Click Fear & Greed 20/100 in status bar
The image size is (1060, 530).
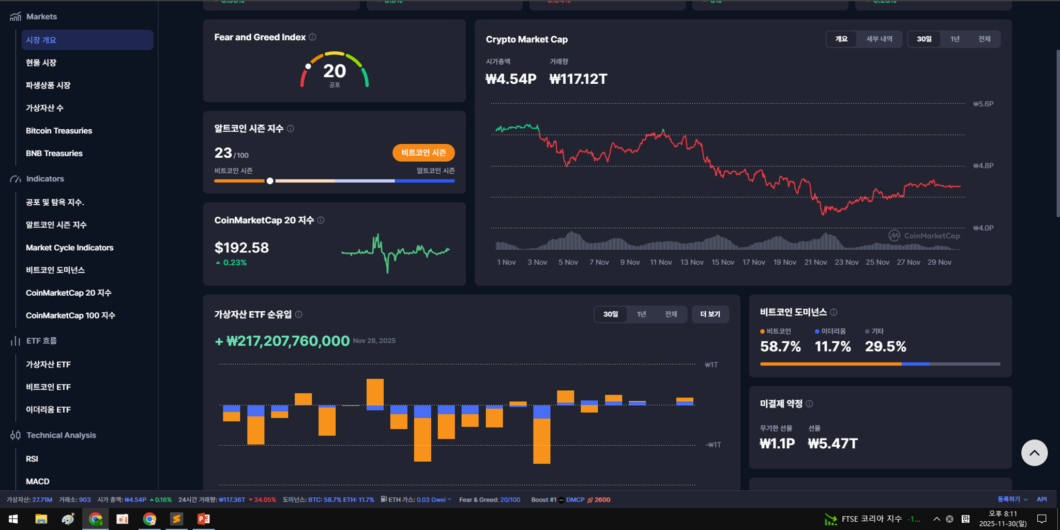(490, 499)
